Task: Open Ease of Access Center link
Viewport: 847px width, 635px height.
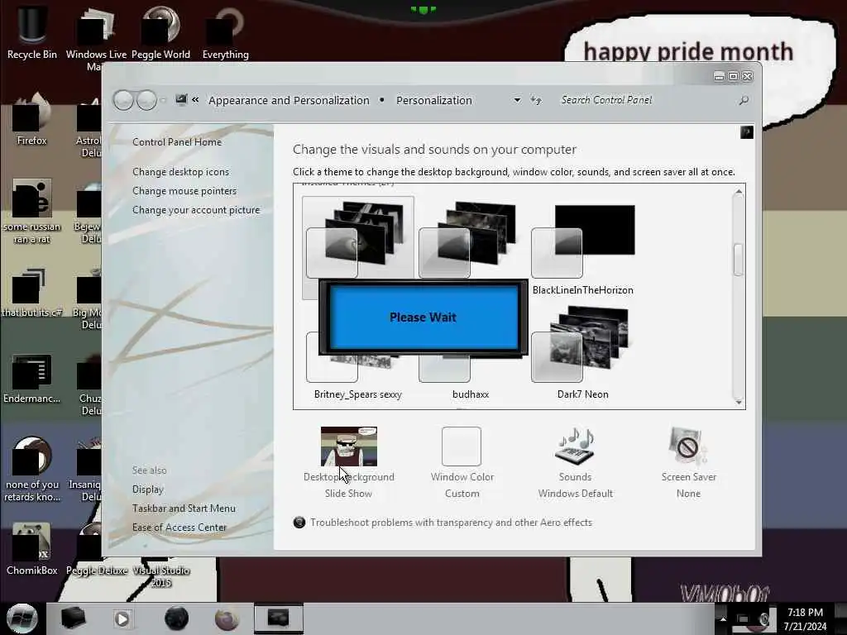Action: pyautogui.click(x=179, y=527)
